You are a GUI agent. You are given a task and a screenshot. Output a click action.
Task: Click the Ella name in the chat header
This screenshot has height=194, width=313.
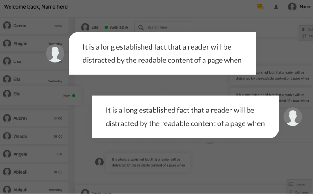tap(95, 27)
